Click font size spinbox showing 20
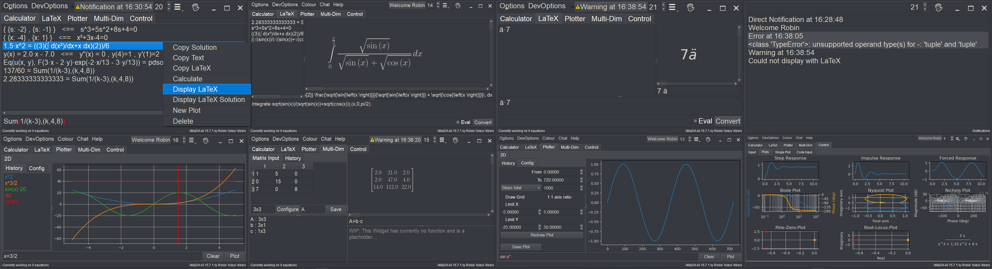Screen dimensions: 992x269 click(162, 7)
